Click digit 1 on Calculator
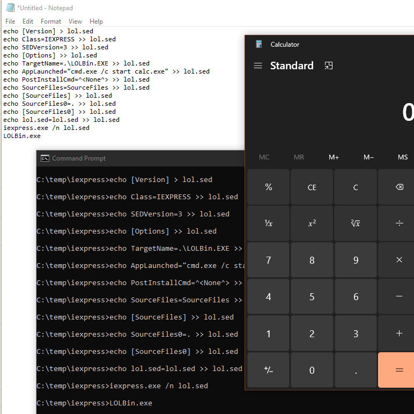The image size is (414, 414). [268, 333]
